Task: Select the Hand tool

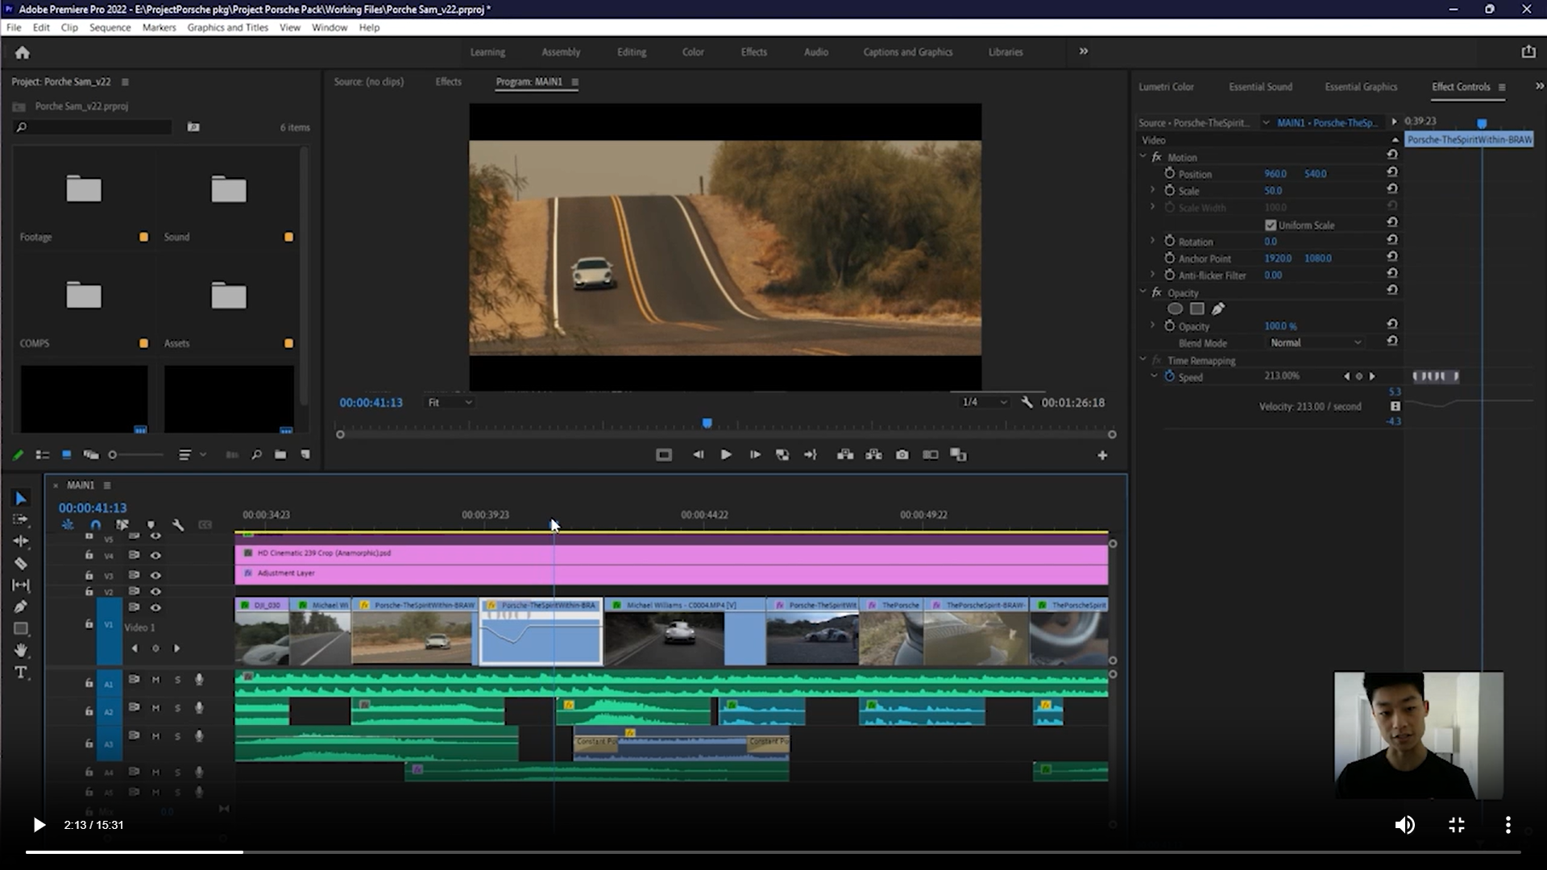Action: [x=21, y=650]
